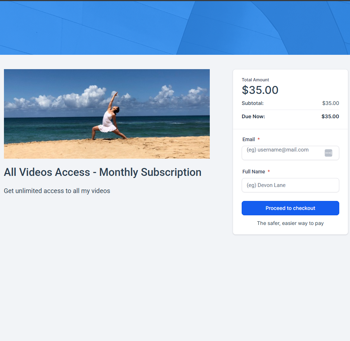Click the Subtotal label
350x341 pixels.
click(x=252, y=103)
